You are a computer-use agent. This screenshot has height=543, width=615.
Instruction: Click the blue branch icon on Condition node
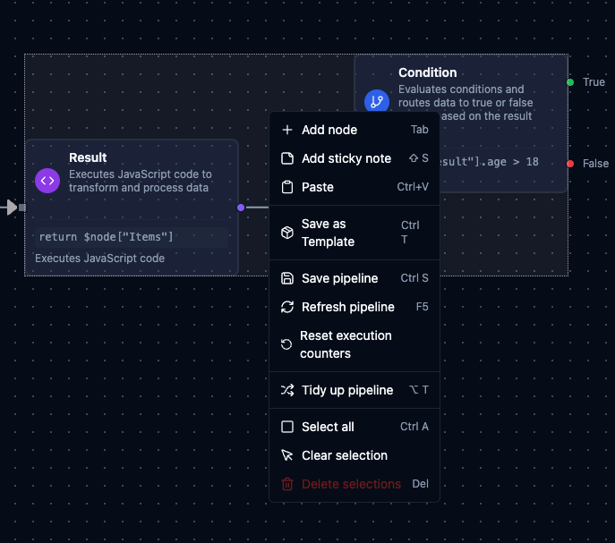pos(376,101)
